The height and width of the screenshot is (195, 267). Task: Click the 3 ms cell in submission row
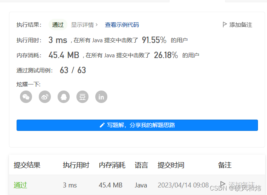[70, 185]
